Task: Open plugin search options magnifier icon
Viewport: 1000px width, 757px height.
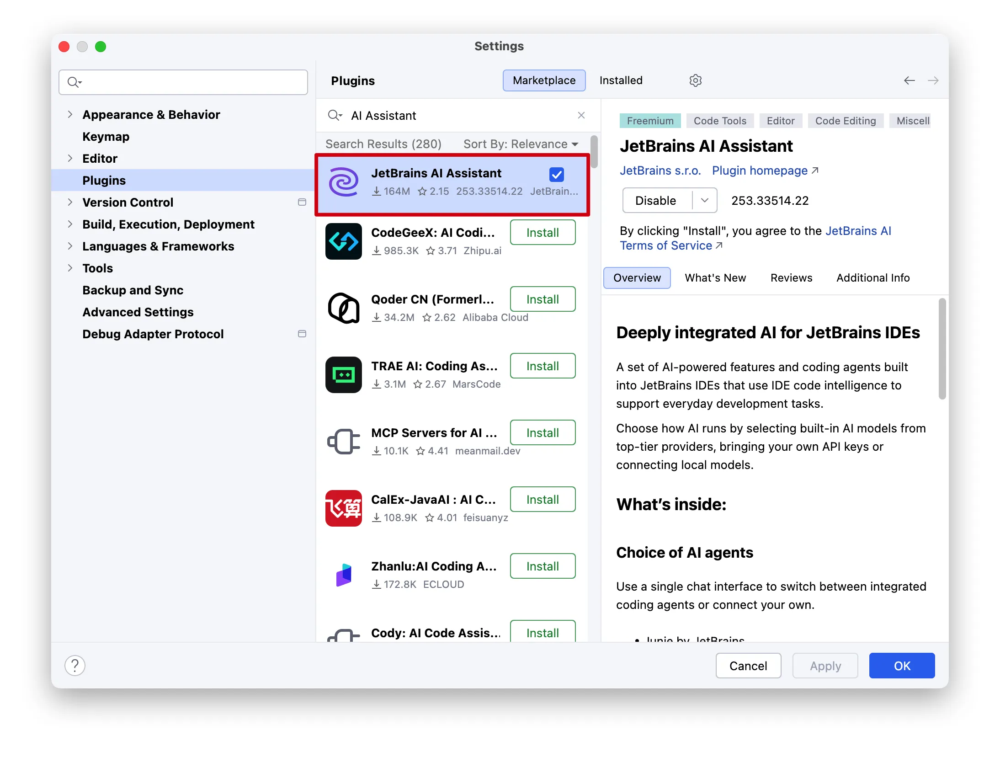Action: 335,115
